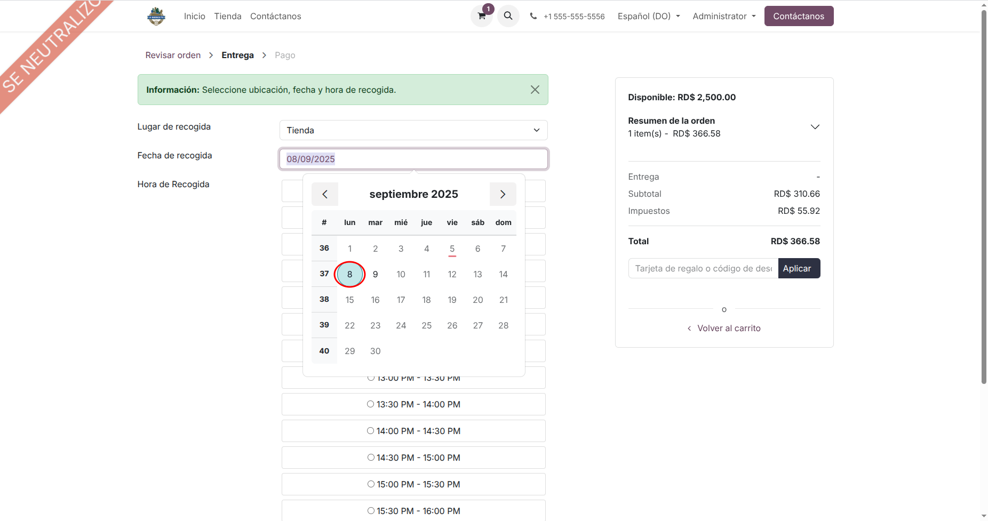Click the search magnifier icon
Image resolution: width=988 pixels, height=521 pixels.
(x=508, y=16)
